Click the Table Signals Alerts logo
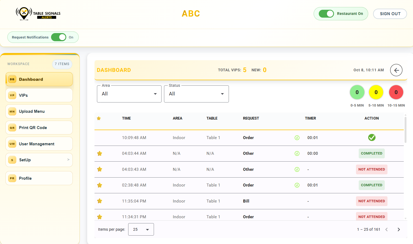Screen dimensions: 413x244 [x=38, y=14]
